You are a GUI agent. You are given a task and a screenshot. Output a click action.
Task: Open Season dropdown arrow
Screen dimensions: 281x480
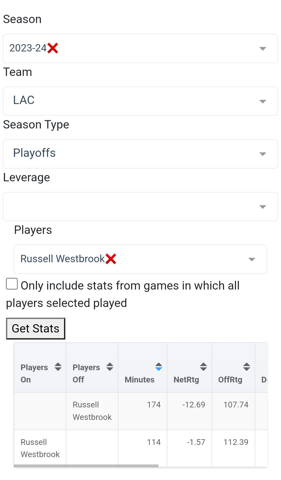coord(263,49)
